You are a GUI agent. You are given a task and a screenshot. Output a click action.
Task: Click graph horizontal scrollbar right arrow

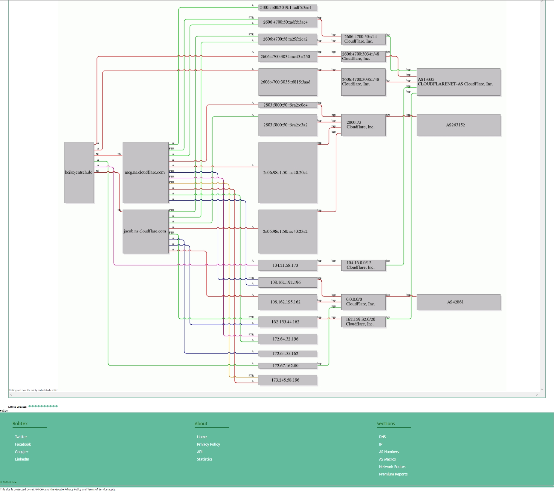537,395
